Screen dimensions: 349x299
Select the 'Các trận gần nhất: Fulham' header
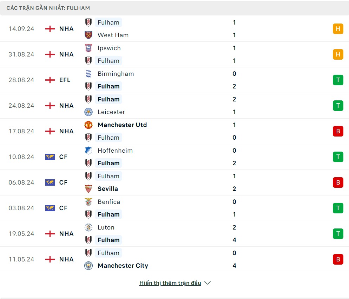click(x=48, y=8)
